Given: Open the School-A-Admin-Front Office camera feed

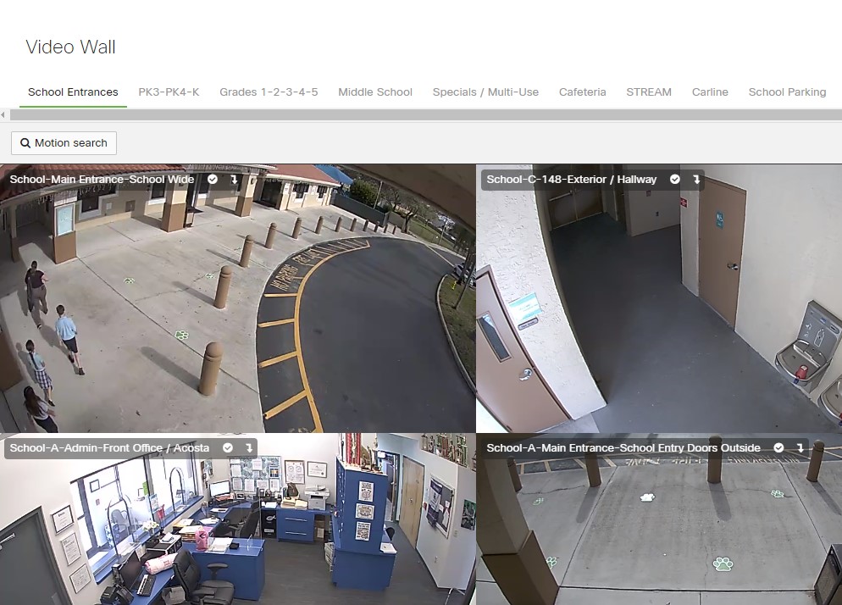Looking at the screenshot, I should point(237,525).
